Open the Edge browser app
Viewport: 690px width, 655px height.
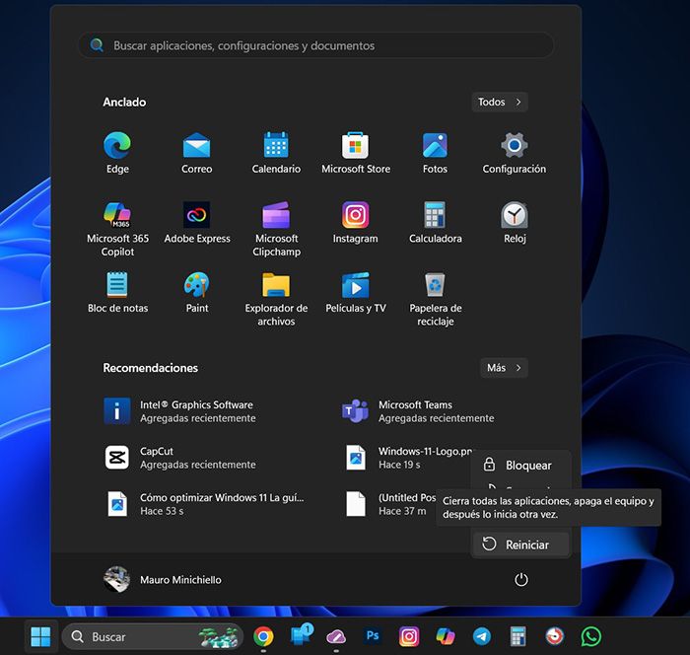coord(117,153)
